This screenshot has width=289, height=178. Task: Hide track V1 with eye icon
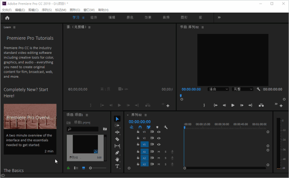click(x=158, y=144)
